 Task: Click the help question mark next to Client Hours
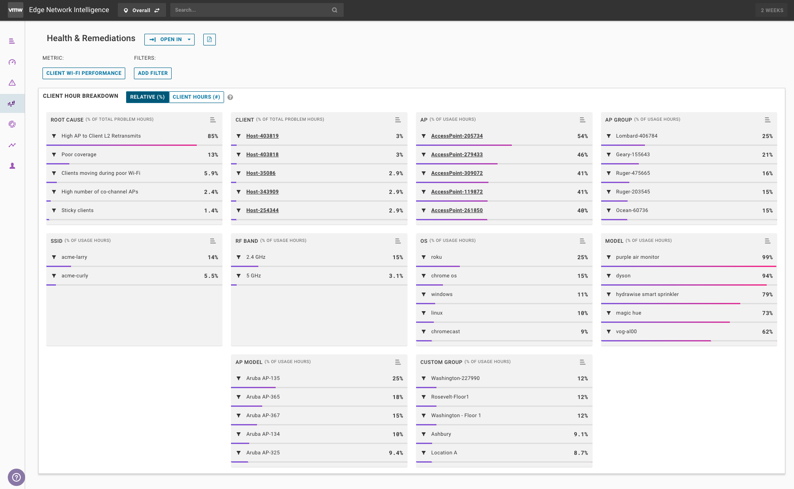click(x=230, y=97)
